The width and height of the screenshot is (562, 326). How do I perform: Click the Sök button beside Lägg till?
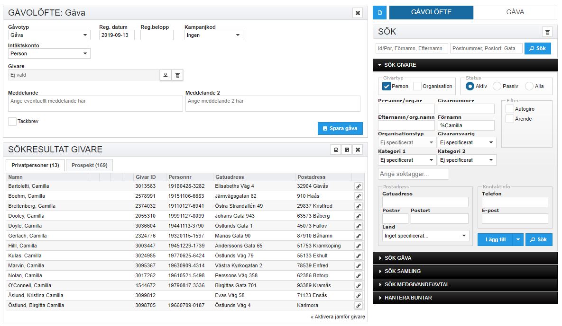coord(539,239)
